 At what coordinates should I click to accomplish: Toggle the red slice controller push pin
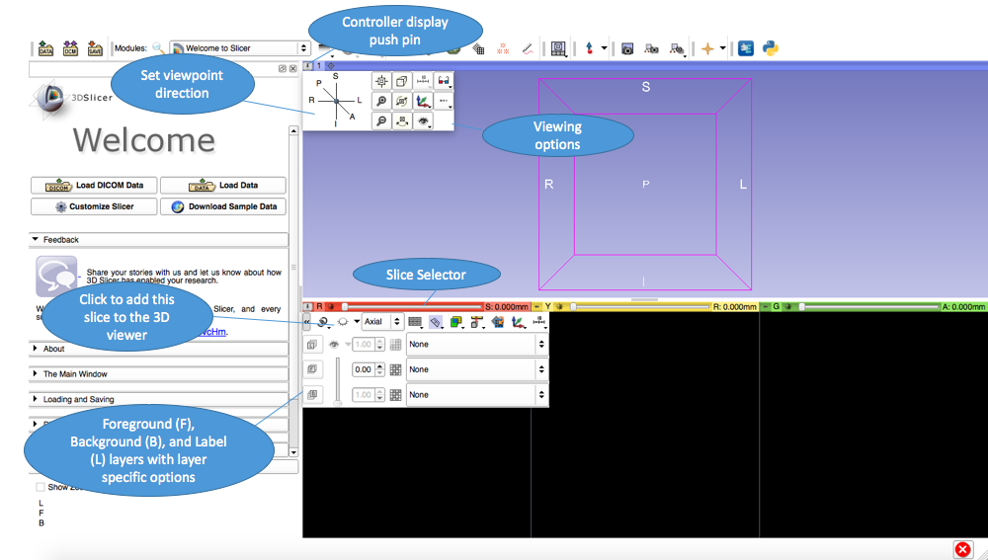coord(307,307)
